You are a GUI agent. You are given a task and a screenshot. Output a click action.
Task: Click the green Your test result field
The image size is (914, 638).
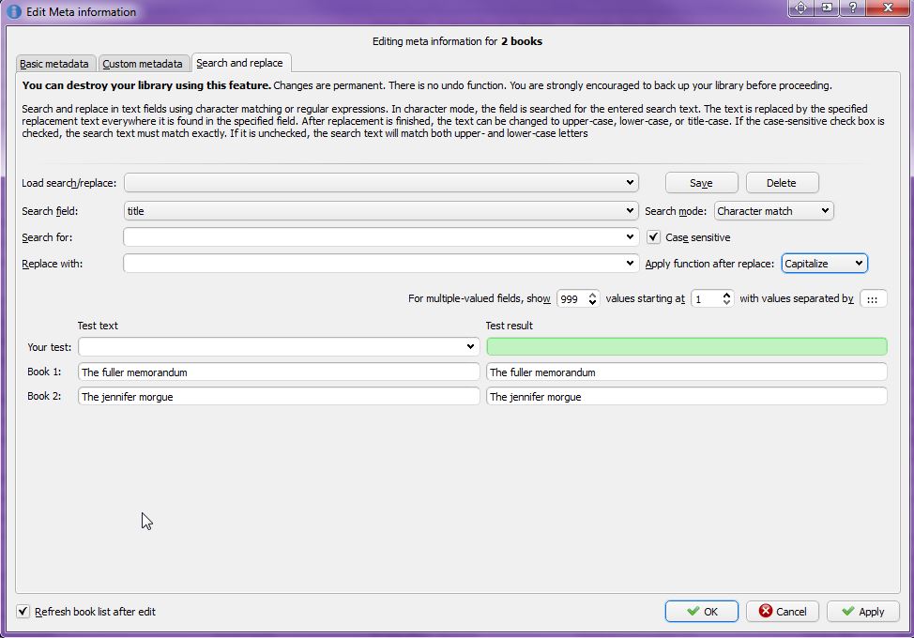pos(687,346)
